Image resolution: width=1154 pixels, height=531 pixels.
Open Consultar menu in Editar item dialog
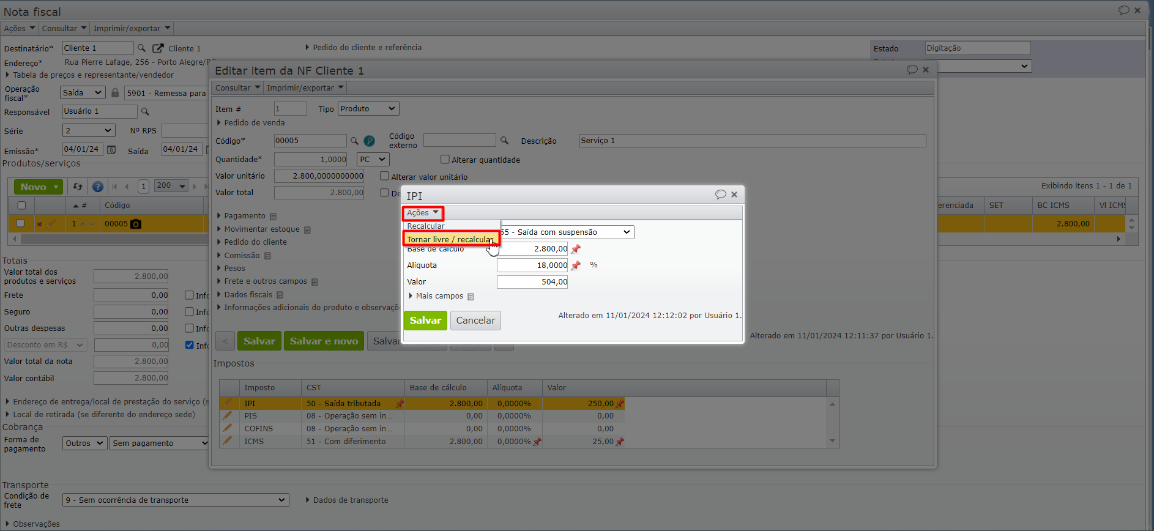pos(237,88)
